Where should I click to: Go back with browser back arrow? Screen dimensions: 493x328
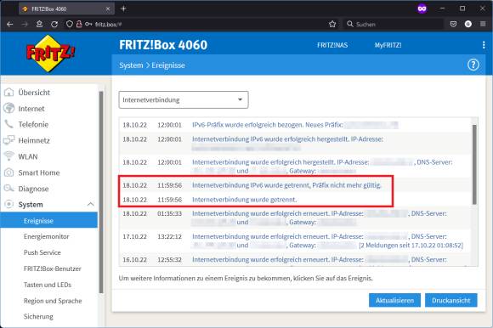10,24
